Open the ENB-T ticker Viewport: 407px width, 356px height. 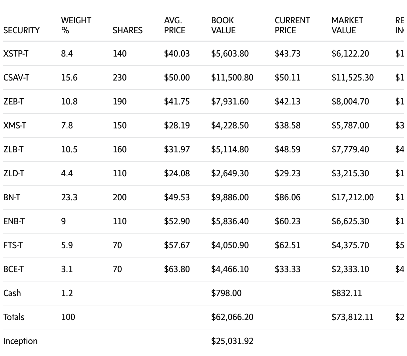(14, 221)
